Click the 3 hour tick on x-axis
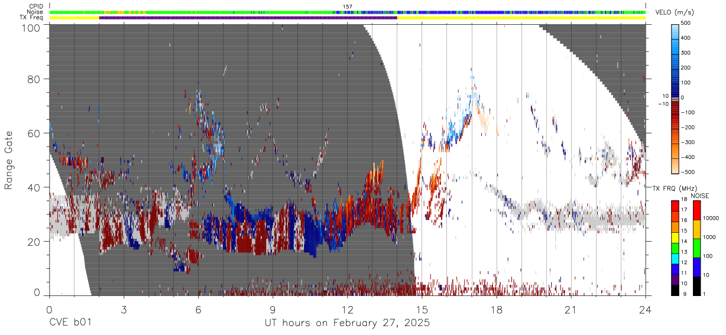This screenshot has width=726, height=335. click(x=124, y=310)
